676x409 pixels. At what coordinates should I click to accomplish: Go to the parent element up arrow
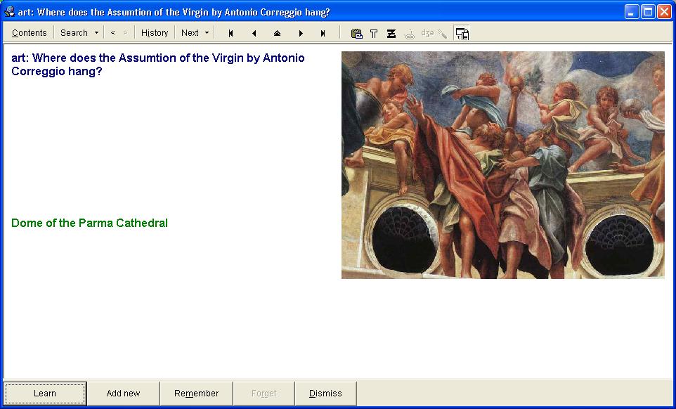pos(277,33)
